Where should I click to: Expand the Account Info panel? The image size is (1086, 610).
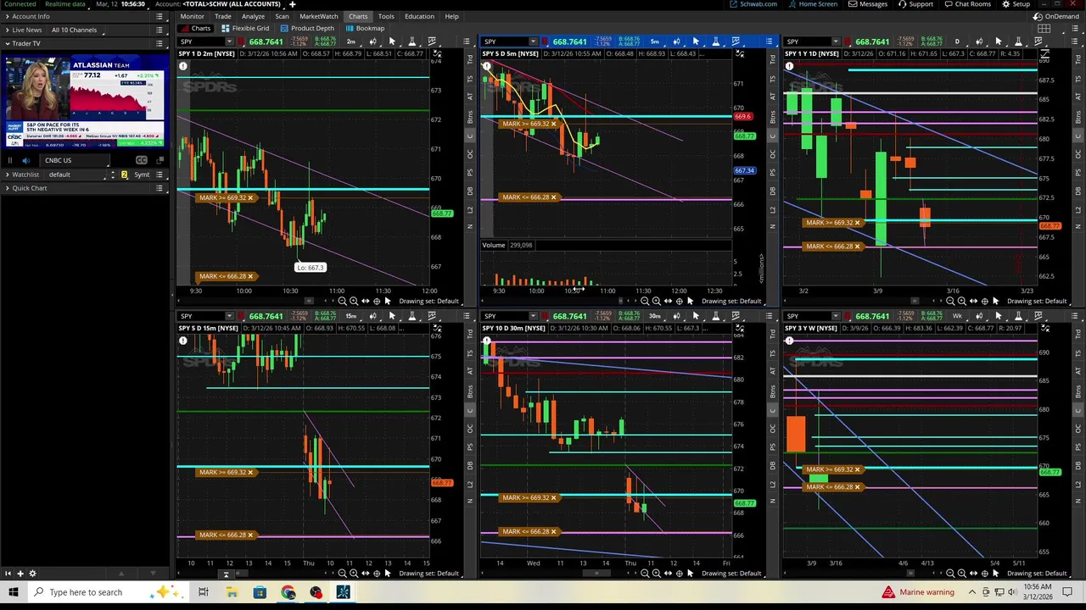click(x=7, y=16)
